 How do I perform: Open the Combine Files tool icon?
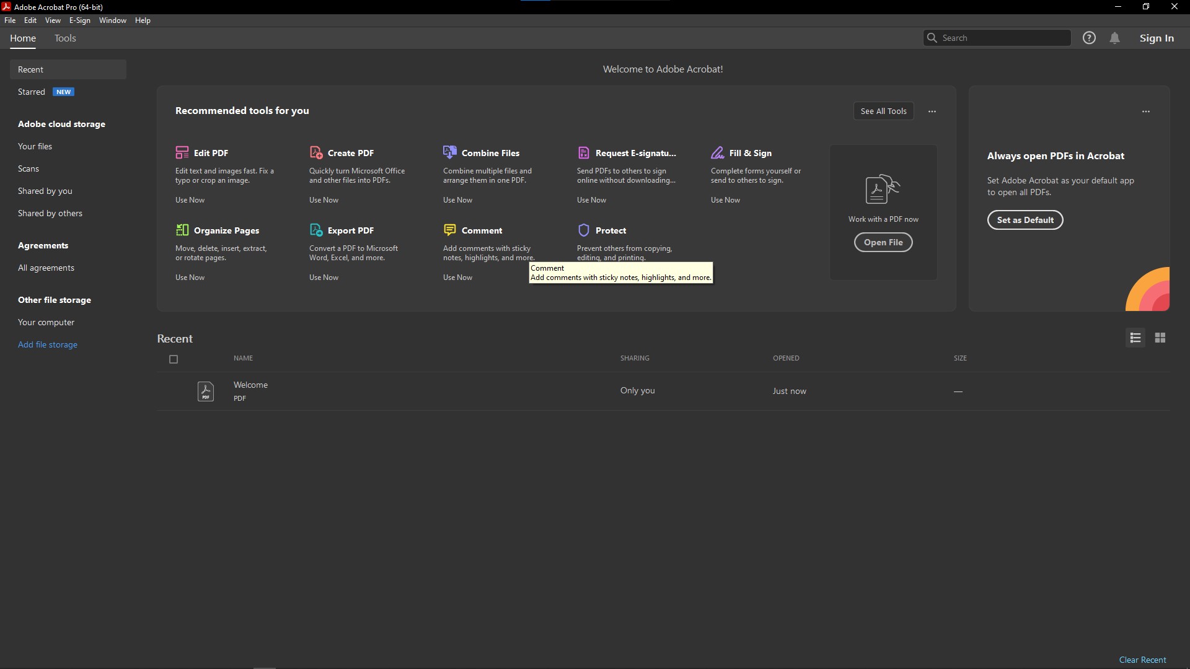click(450, 152)
